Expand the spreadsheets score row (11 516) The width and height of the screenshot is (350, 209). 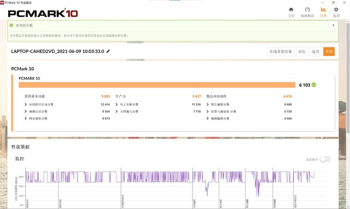click(x=158, y=104)
